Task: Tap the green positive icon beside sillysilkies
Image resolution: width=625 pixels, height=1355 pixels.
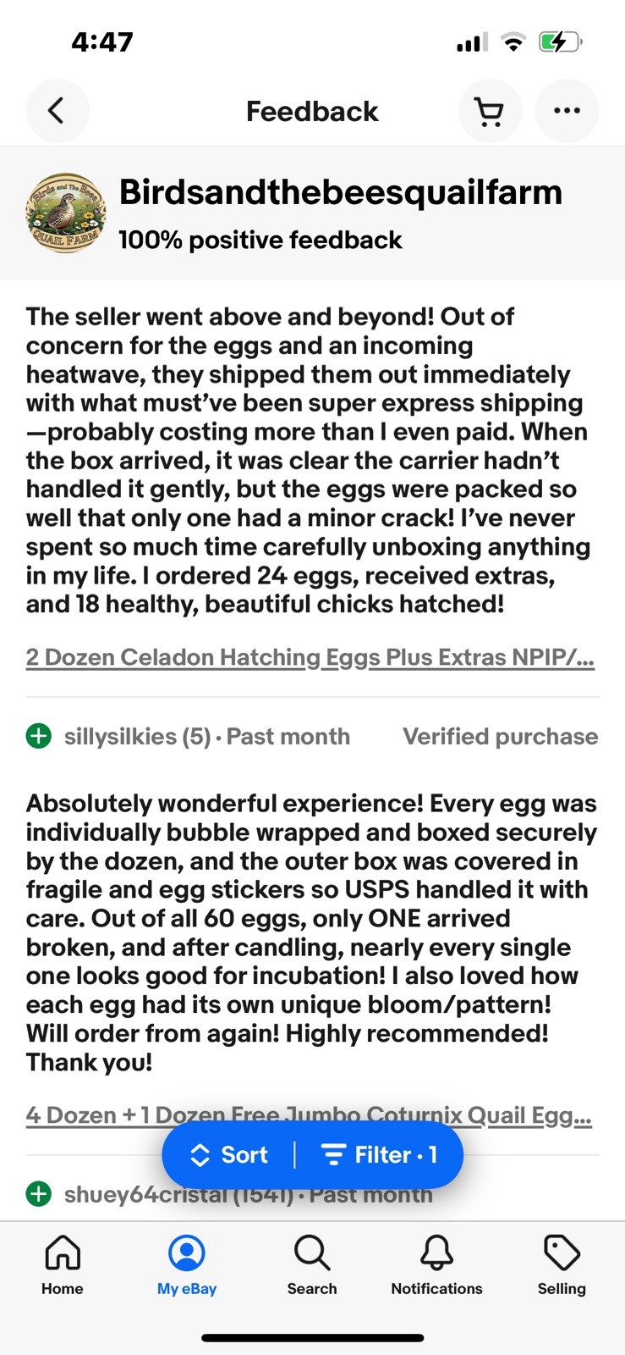Action: tap(39, 736)
